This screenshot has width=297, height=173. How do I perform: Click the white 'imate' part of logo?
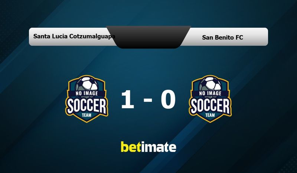point(159,147)
